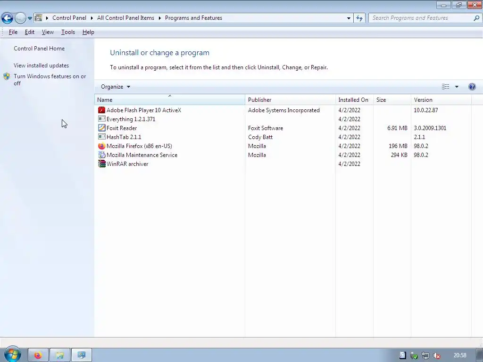This screenshot has height=362, width=483.
Task: Click the network tray icon
Action: tap(425, 355)
